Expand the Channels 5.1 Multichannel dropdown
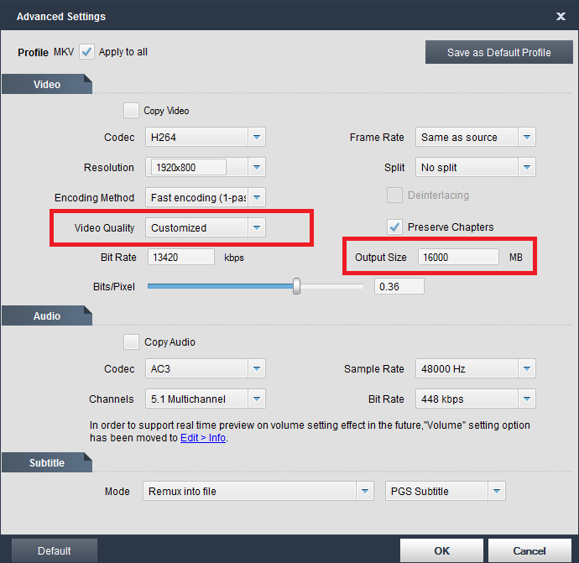This screenshot has width=579, height=563. point(257,399)
